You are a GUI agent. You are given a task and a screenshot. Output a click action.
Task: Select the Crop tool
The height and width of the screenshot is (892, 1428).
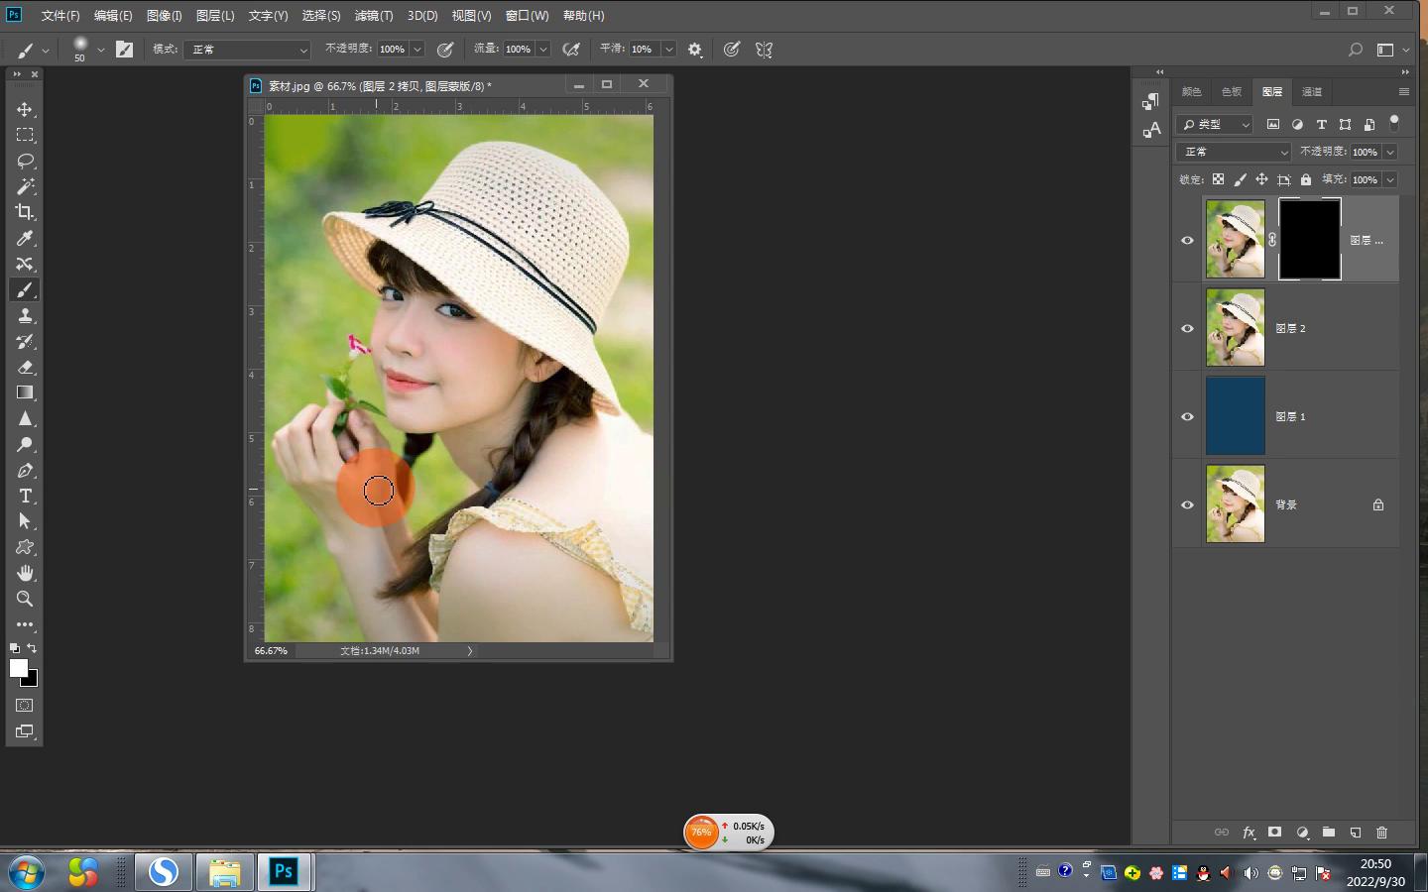tap(25, 212)
